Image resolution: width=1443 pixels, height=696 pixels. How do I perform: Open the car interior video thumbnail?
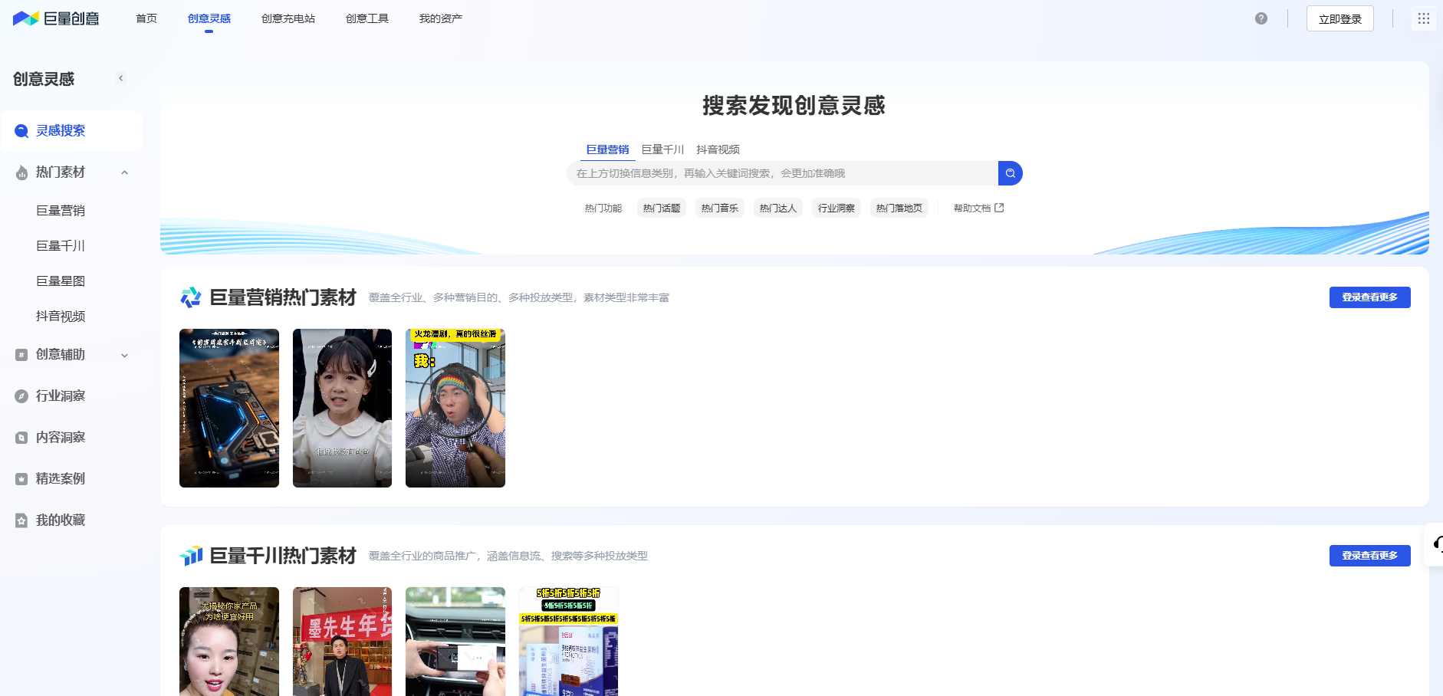coord(455,642)
